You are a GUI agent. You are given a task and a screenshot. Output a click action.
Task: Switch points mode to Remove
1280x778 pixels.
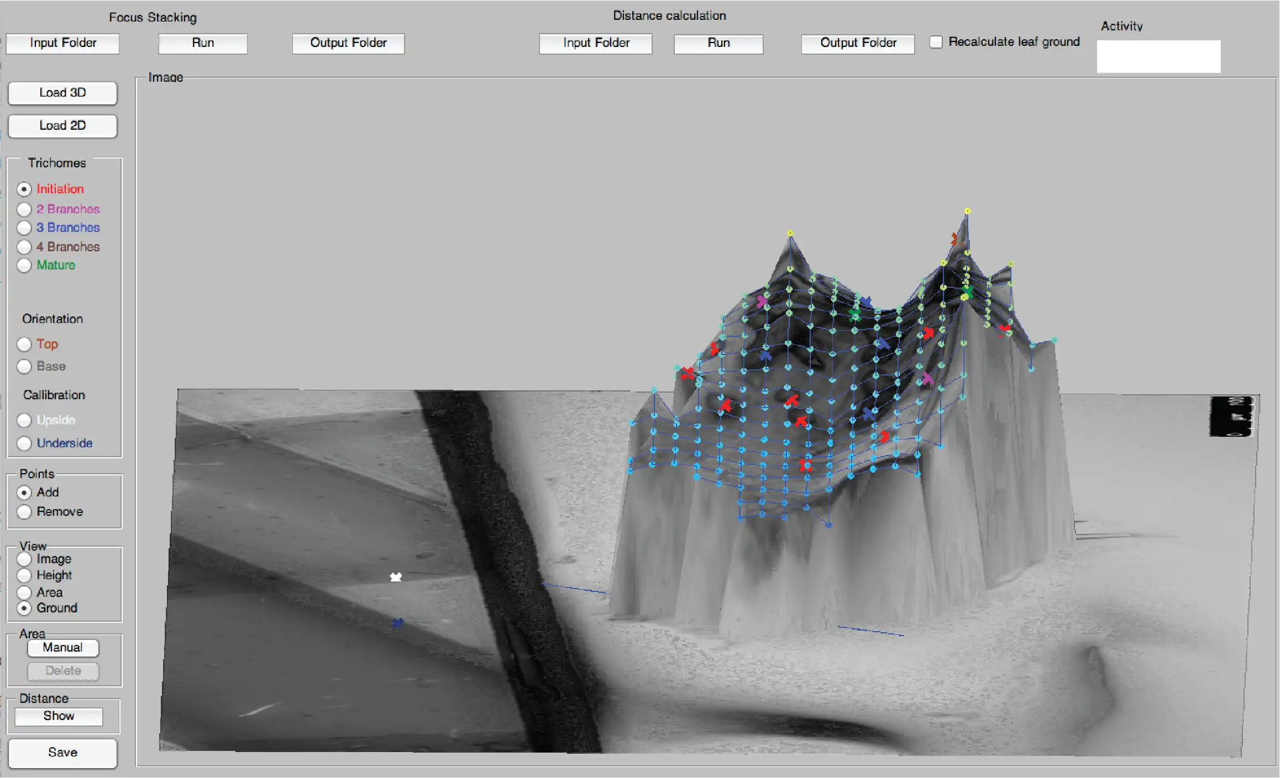(x=24, y=512)
